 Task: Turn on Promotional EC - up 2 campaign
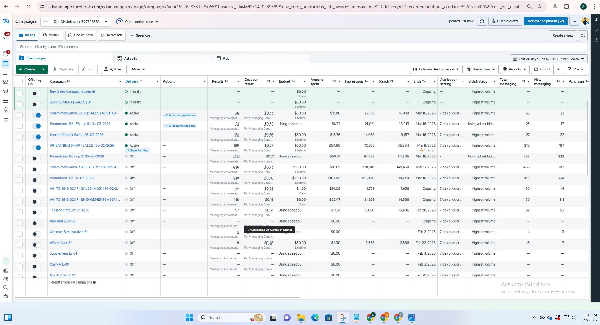coord(37,158)
